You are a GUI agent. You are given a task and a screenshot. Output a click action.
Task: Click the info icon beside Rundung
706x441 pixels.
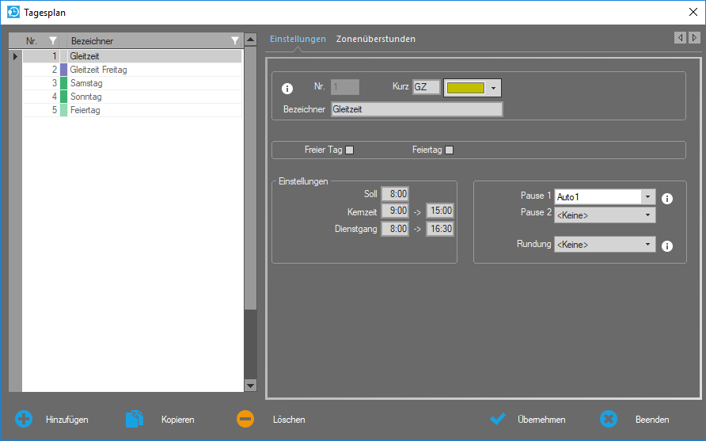[667, 245]
